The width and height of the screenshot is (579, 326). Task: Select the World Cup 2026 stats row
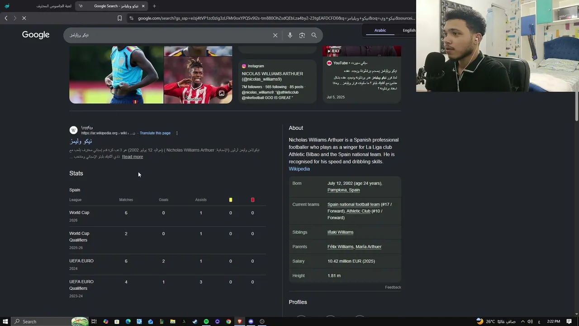[167, 216]
